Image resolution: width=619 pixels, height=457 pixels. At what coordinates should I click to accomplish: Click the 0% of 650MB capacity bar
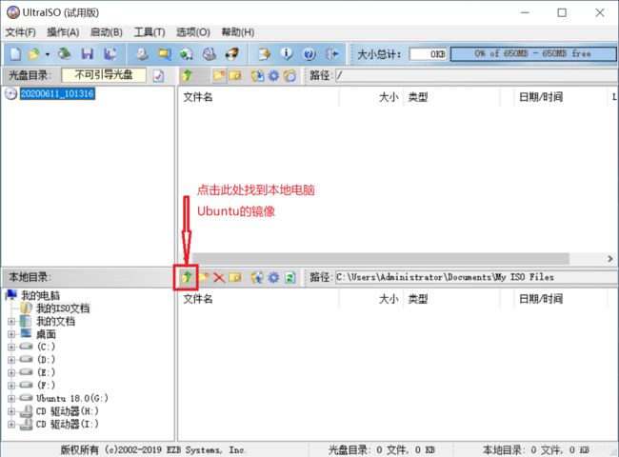(533, 54)
